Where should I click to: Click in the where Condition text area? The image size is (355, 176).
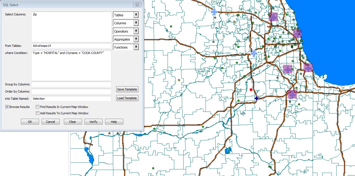[x=71, y=65]
